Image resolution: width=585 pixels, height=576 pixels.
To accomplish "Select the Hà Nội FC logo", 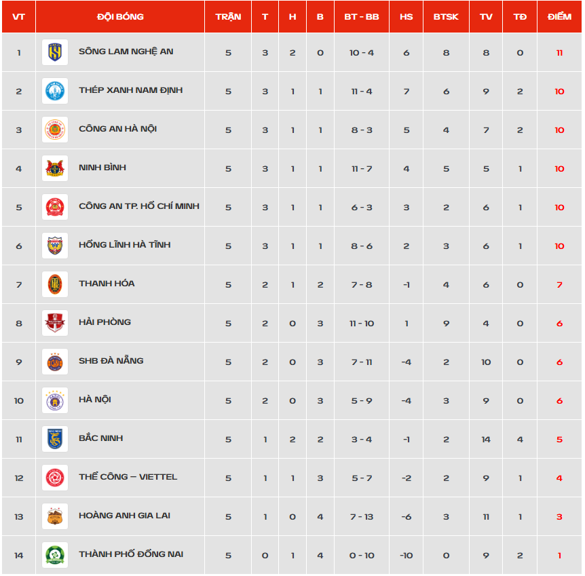I will point(55,400).
